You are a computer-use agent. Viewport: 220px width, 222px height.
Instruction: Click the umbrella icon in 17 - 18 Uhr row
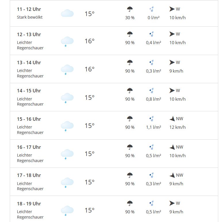(x=130, y=175)
